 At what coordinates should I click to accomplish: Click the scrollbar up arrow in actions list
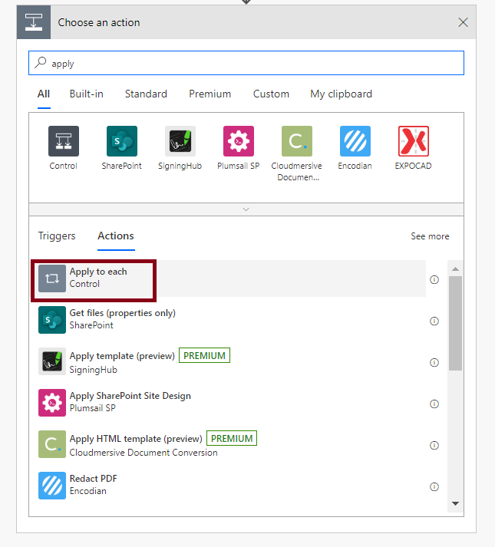(455, 269)
